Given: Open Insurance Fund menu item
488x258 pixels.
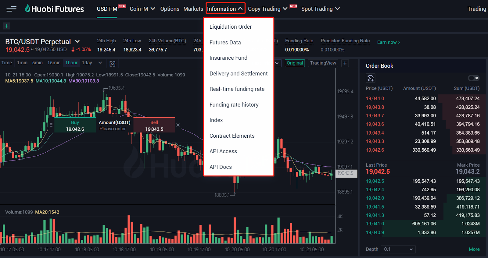Looking at the screenshot, I should [228, 58].
